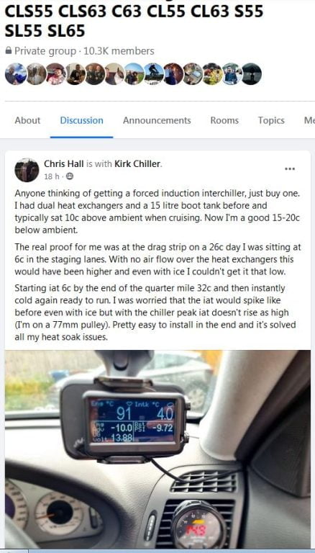The width and height of the screenshot is (315, 553).
Task: Click the last member avatar in group row
Action: (252, 73)
